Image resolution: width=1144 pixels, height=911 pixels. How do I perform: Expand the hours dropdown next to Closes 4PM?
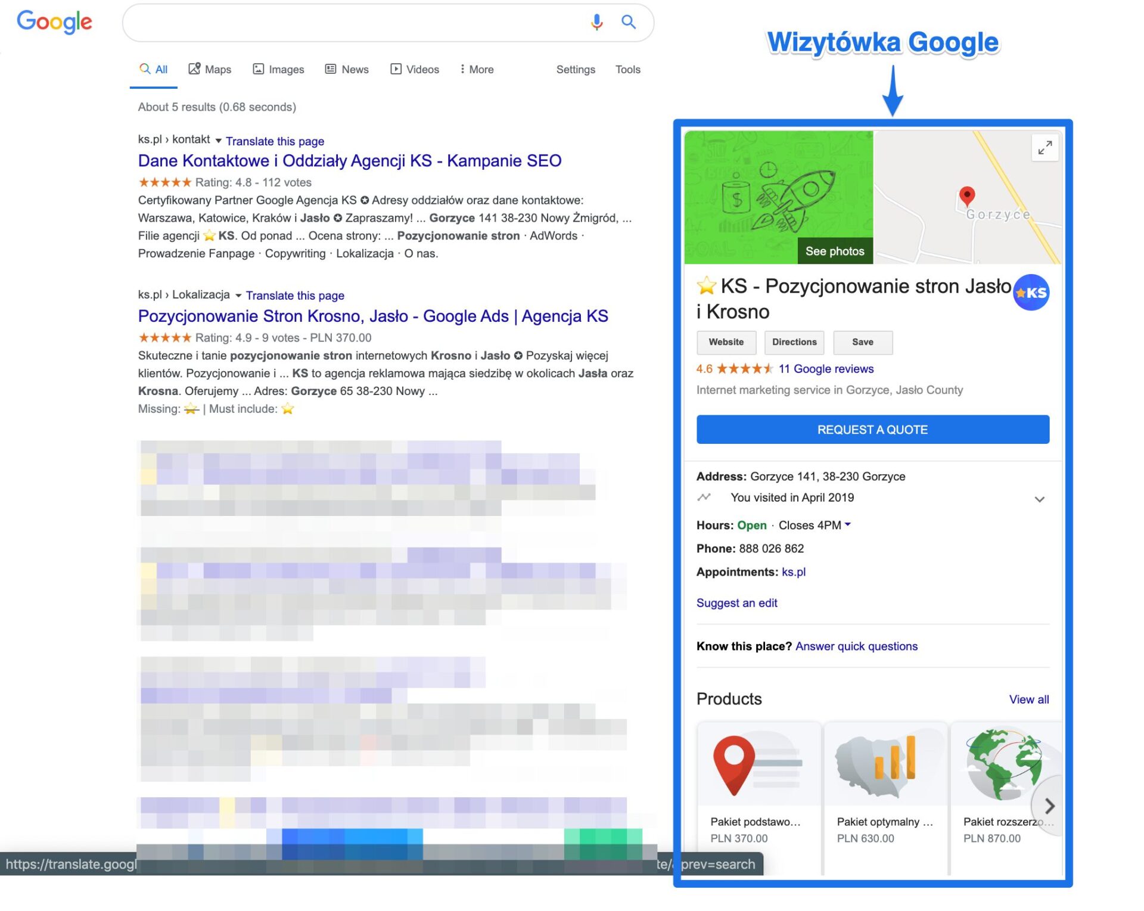[847, 525]
